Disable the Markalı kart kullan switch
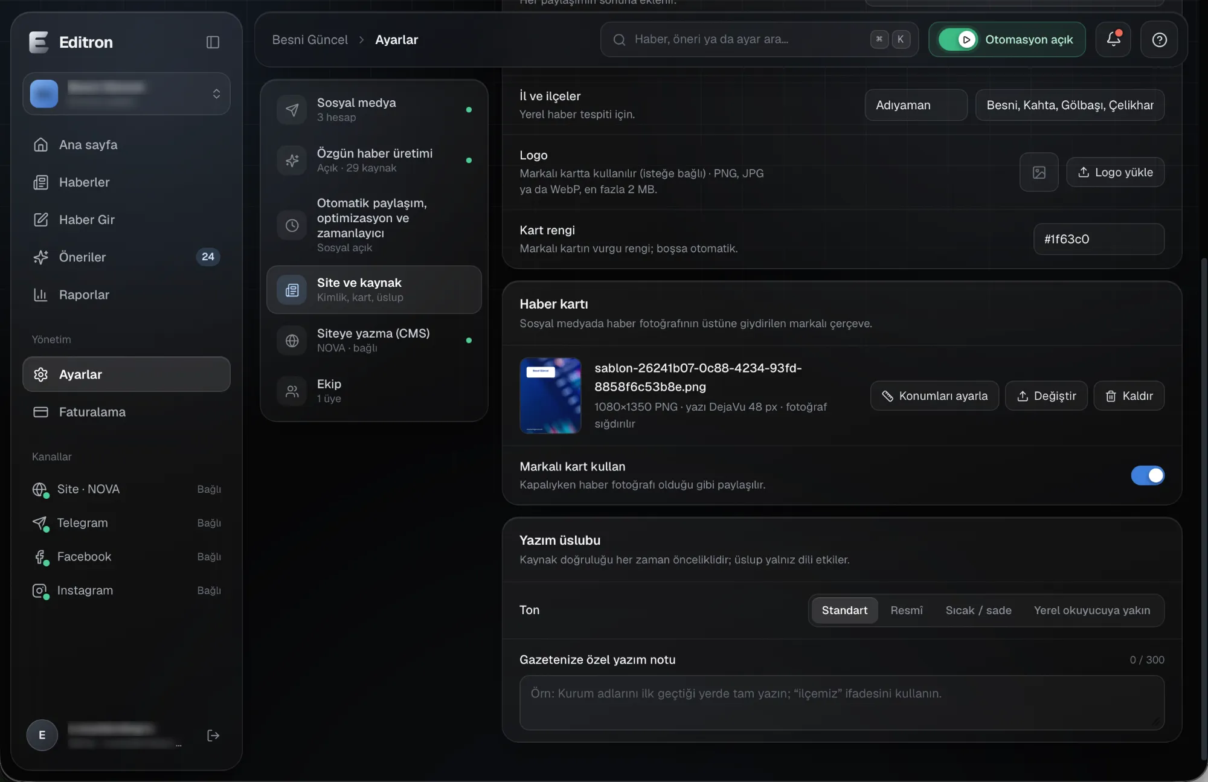 tap(1148, 475)
